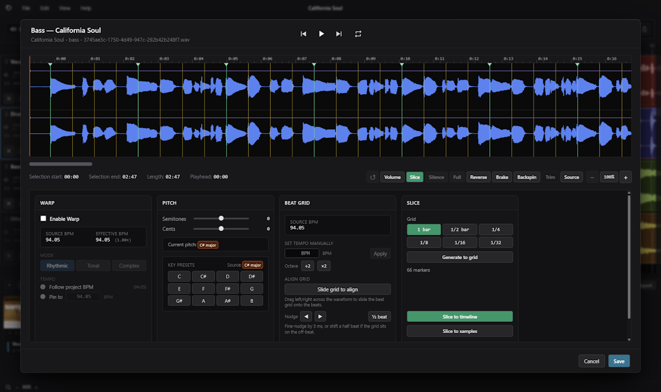Image resolution: width=661 pixels, height=392 pixels.
Task: Click Apply tempo button
Action: pos(380,253)
